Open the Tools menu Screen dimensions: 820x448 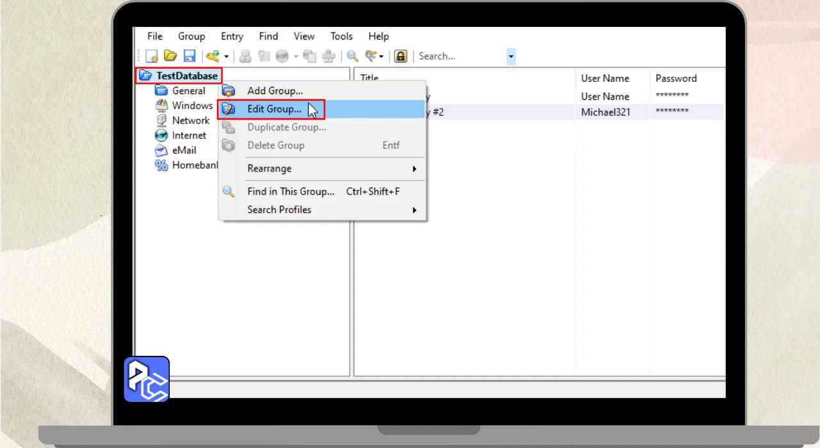(x=341, y=36)
